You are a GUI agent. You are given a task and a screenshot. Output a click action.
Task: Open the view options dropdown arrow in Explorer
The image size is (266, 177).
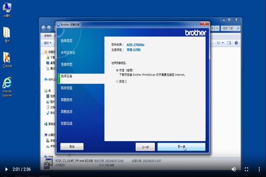pyautogui.click(x=223, y=43)
